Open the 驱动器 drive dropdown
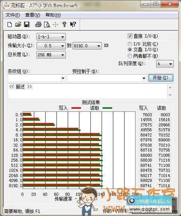Viewport: 181px width, 216px height. click(51, 37)
